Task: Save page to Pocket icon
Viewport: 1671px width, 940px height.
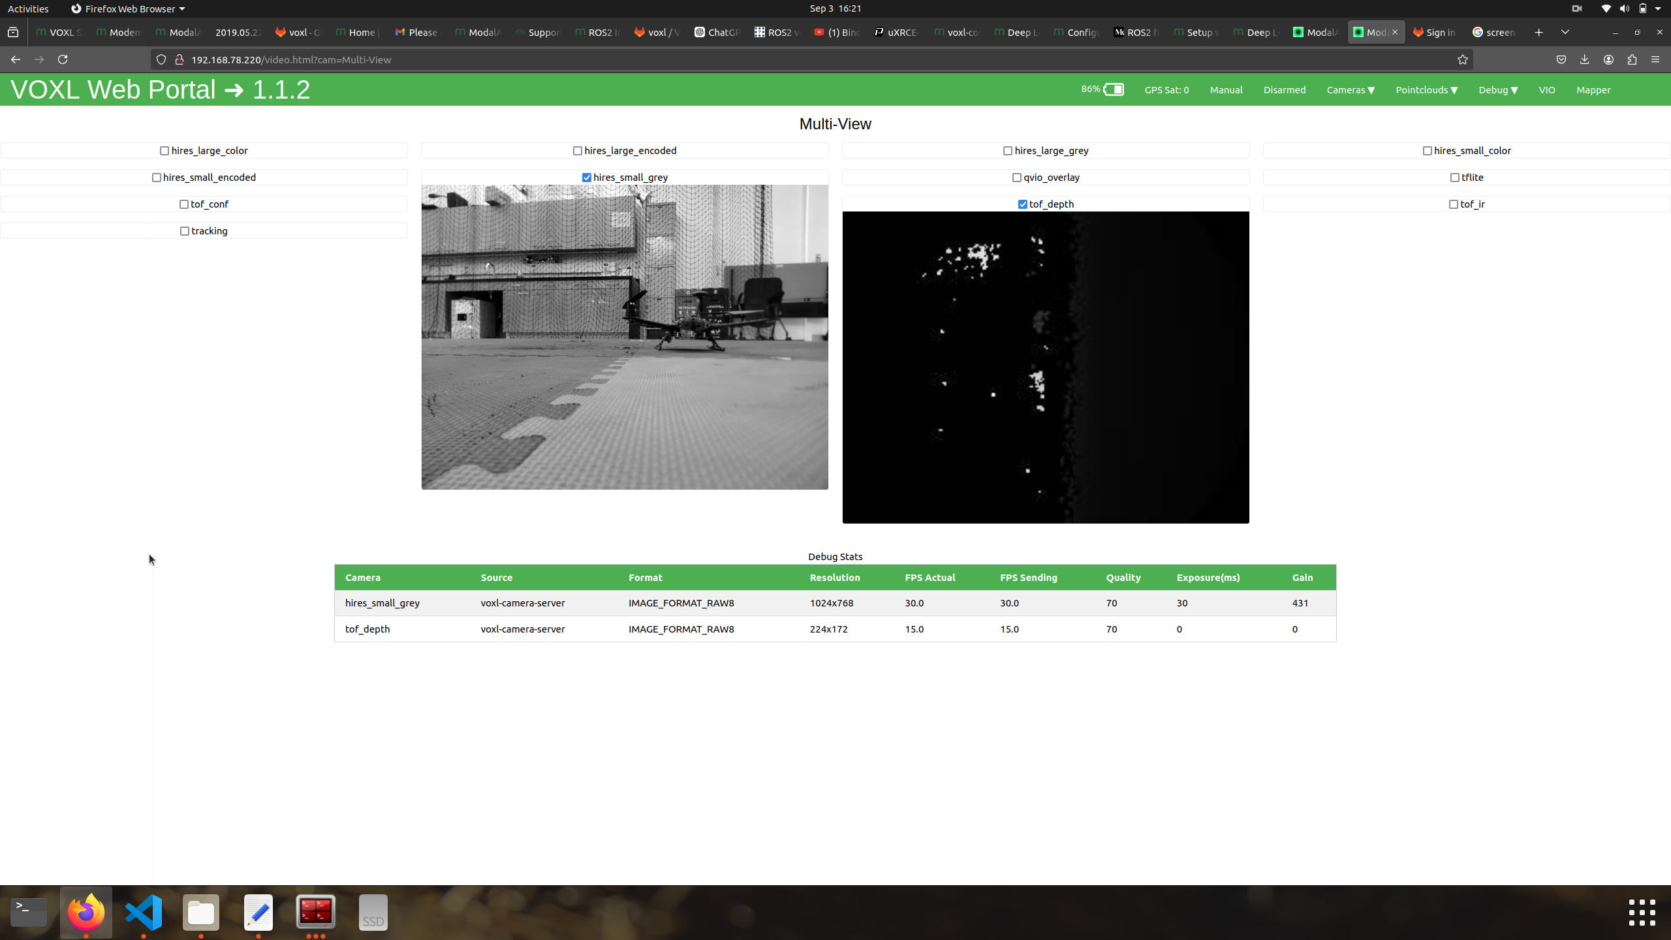Action: [x=1561, y=59]
